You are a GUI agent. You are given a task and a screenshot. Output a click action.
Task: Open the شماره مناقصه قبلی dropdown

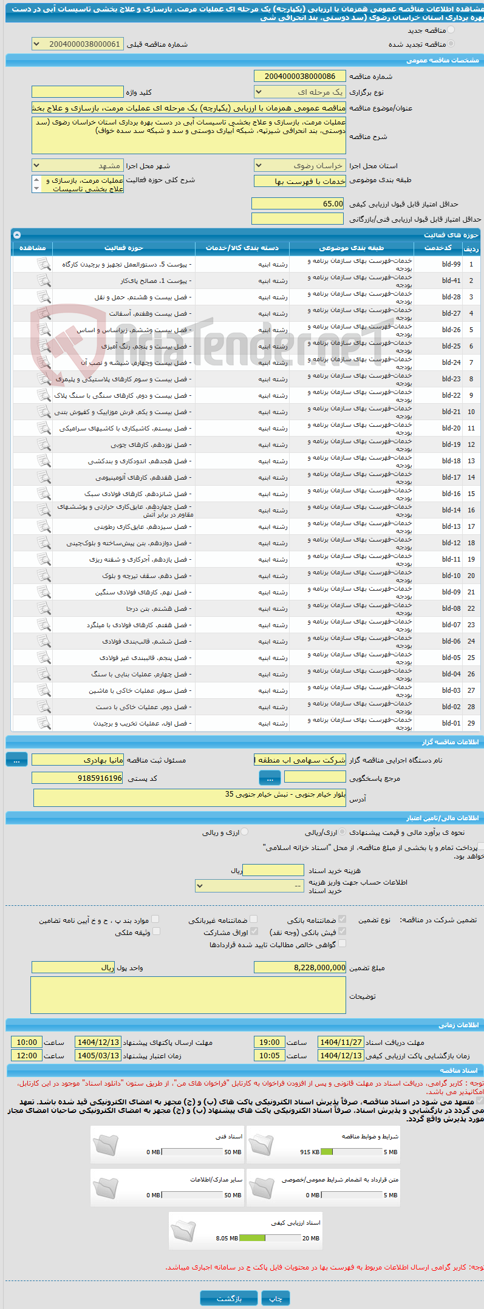tap(78, 44)
